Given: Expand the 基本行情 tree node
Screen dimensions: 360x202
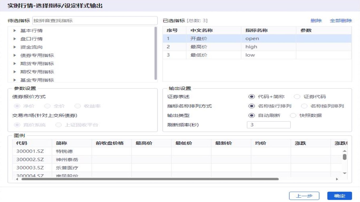Looking at the screenshot, I should pyautogui.click(x=15, y=31).
